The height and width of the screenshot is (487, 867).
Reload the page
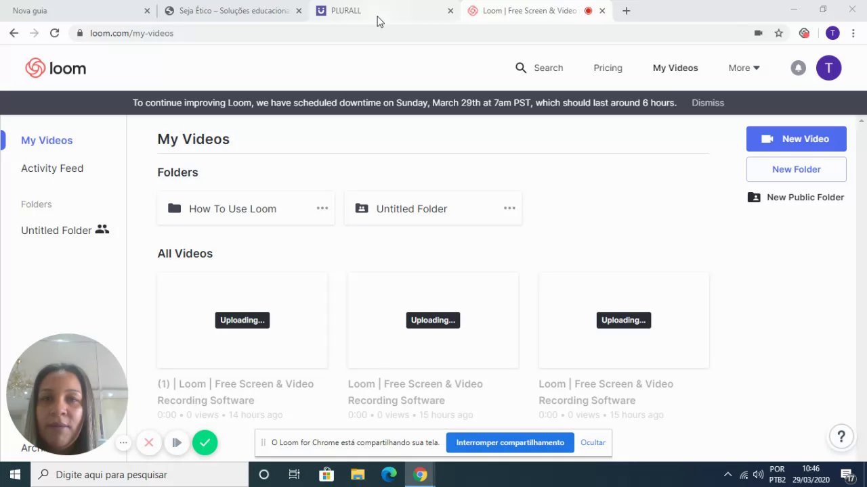coord(54,32)
